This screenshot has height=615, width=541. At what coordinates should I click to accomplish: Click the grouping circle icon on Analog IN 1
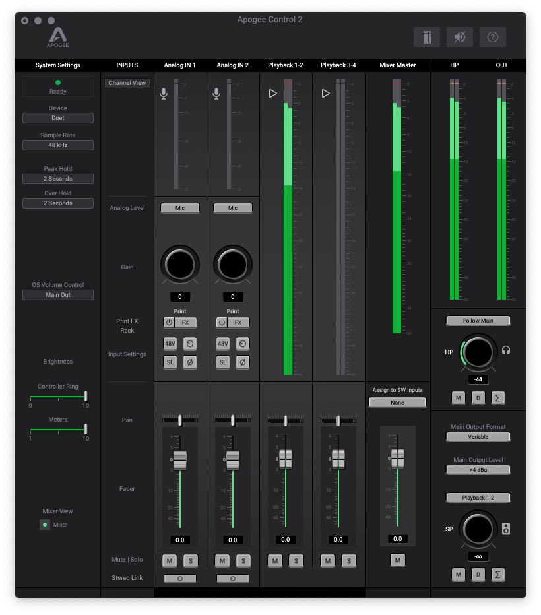click(190, 344)
